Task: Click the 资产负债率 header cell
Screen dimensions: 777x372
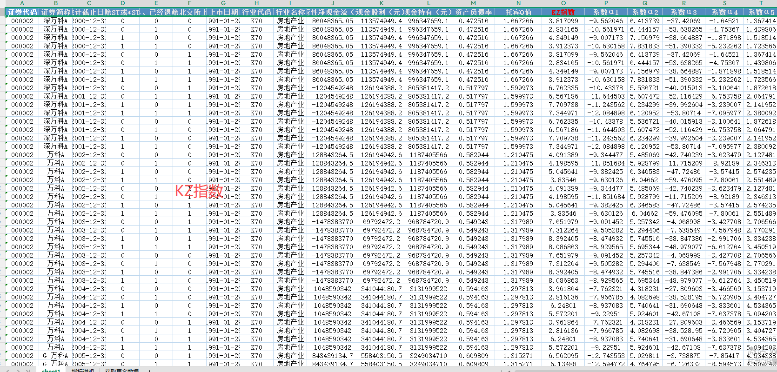Action: [x=474, y=12]
